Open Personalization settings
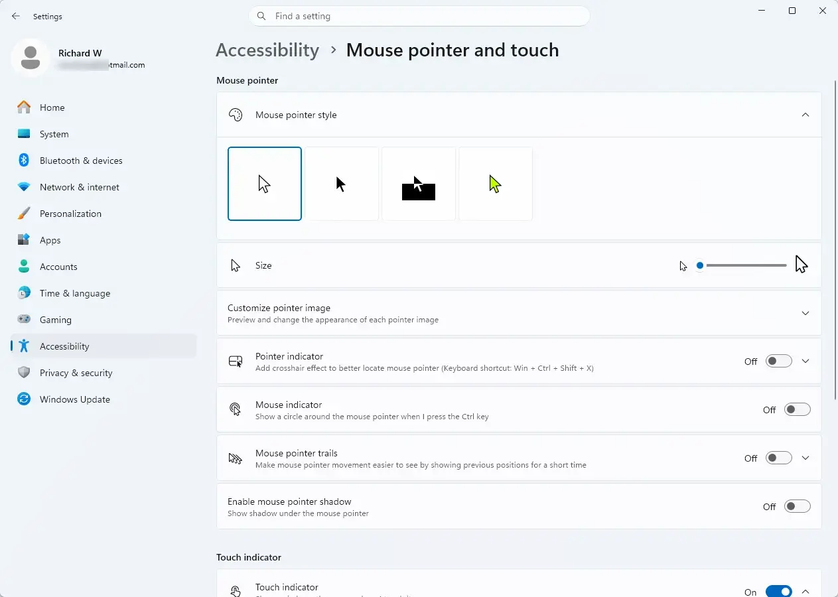838x597 pixels. 104,214
